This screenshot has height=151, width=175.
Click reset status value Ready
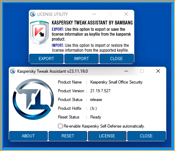pyautogui.click(x=96, y=117)
